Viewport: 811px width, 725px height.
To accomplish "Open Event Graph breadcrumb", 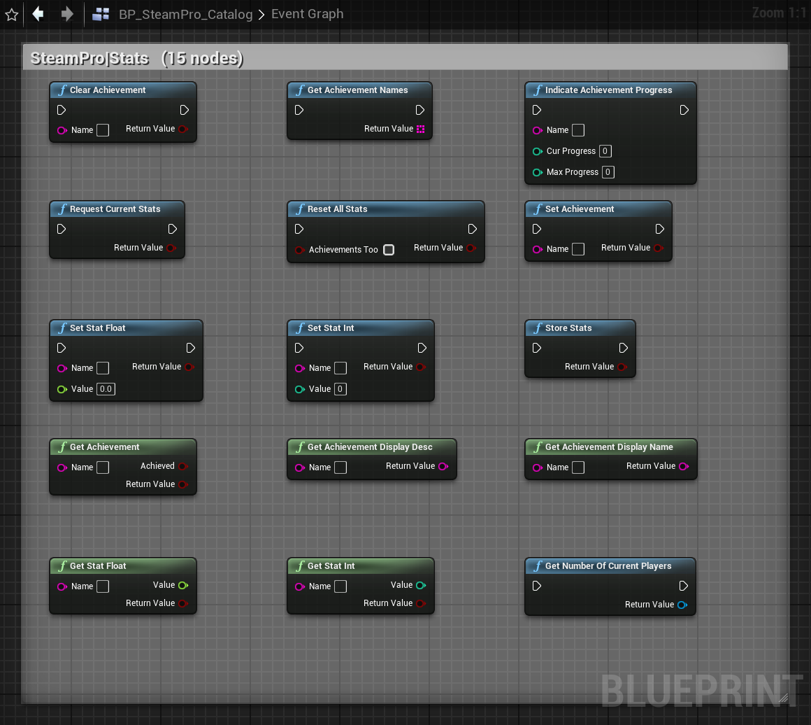I will click(307, 14).
